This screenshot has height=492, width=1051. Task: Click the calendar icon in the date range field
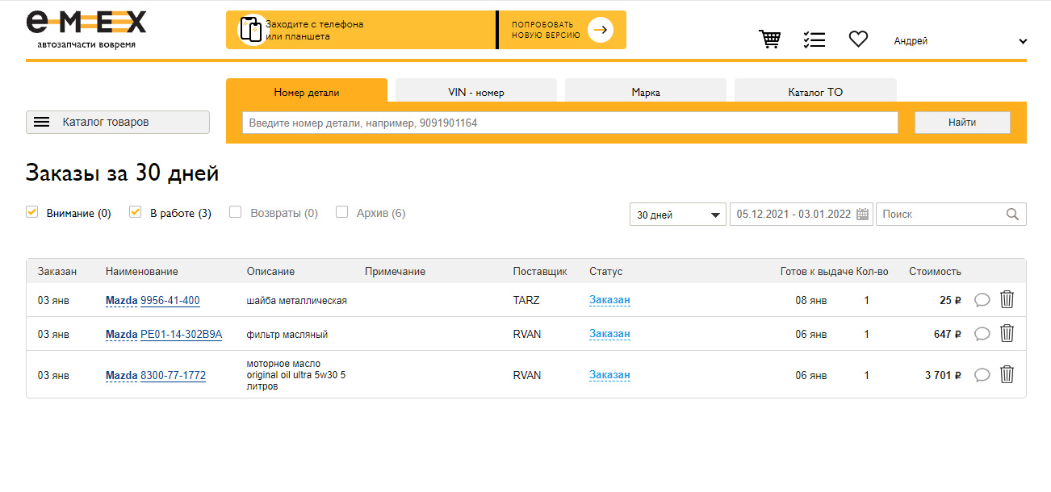[x=862, y=215]
